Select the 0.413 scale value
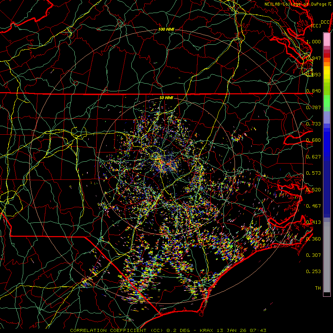The height and width of the screenshot is (333, 333). point(313,222)
